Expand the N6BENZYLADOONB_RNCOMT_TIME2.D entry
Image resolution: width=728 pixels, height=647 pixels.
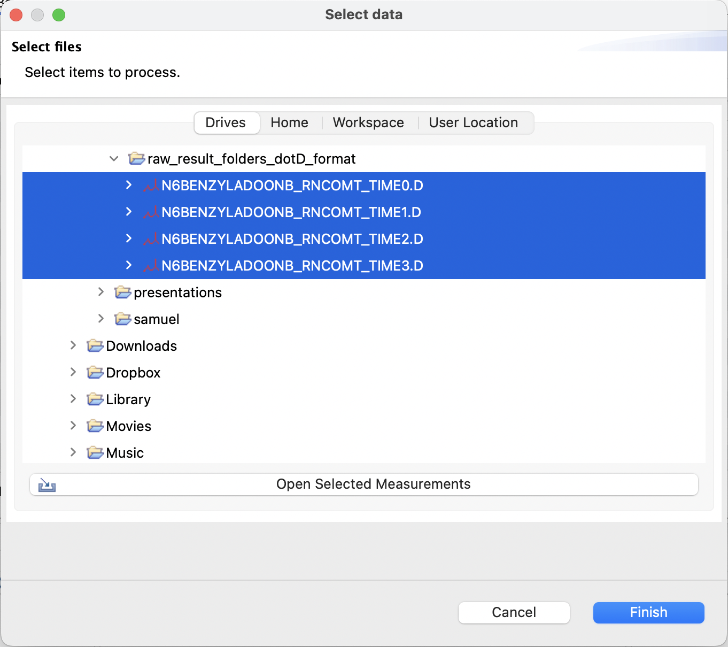click(128, 238)
